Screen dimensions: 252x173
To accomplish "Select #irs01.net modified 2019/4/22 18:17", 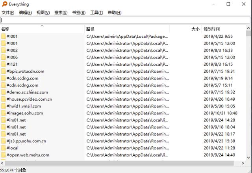I will pos(16,134).
